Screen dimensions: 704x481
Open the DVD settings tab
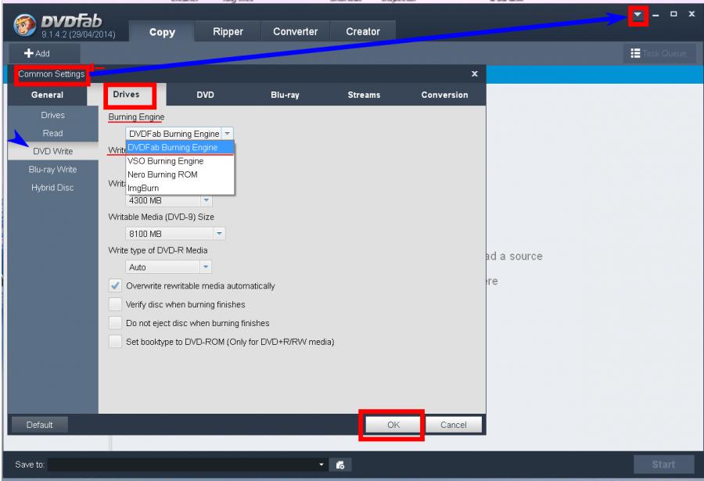point(205,95)
